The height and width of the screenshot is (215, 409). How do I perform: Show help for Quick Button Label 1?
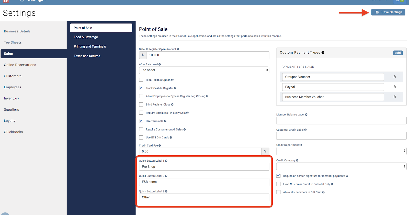(166, 161)
